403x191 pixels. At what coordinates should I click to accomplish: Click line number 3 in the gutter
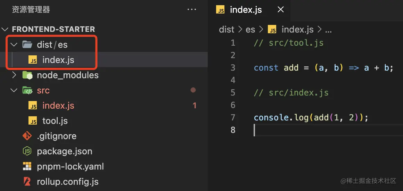click(x=233, y=67)
